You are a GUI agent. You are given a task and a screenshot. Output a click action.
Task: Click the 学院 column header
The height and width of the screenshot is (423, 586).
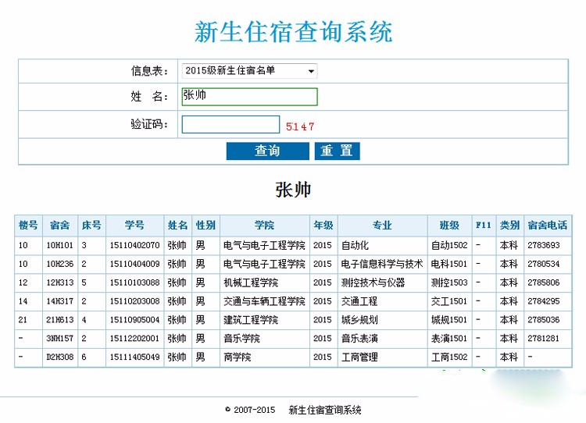265,225
